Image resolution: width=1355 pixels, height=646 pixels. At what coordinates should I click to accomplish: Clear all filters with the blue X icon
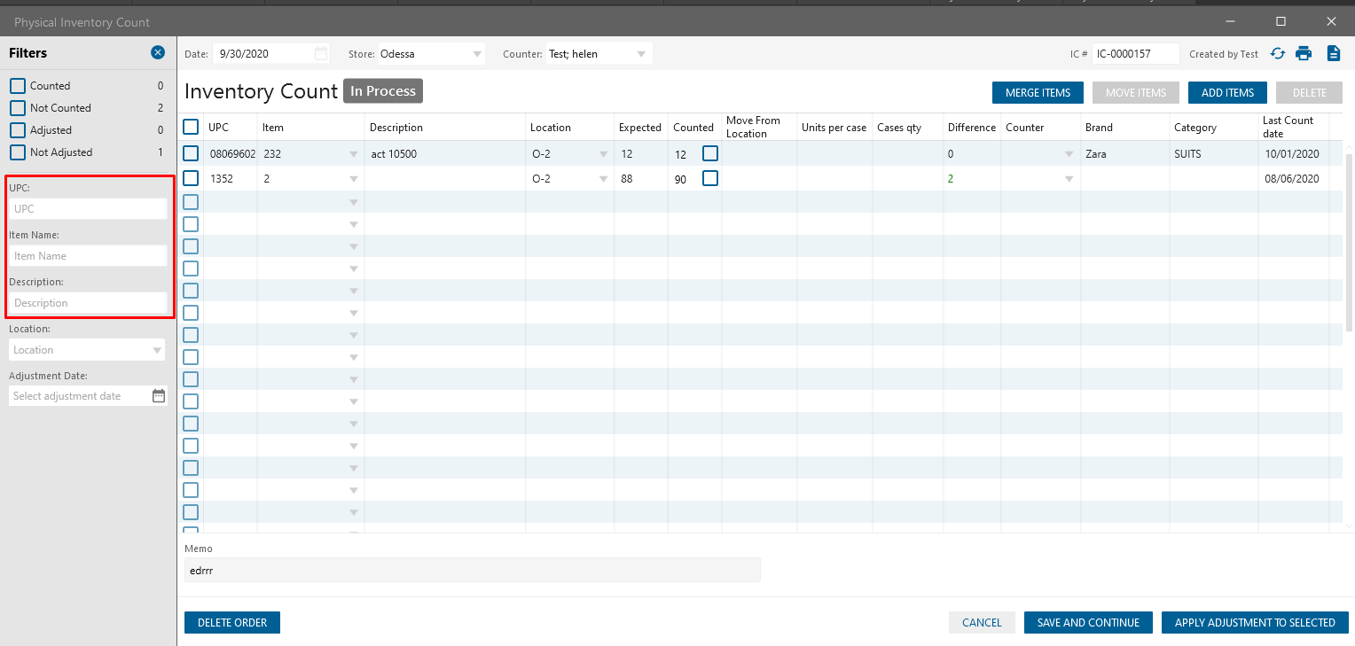(158, 53)
